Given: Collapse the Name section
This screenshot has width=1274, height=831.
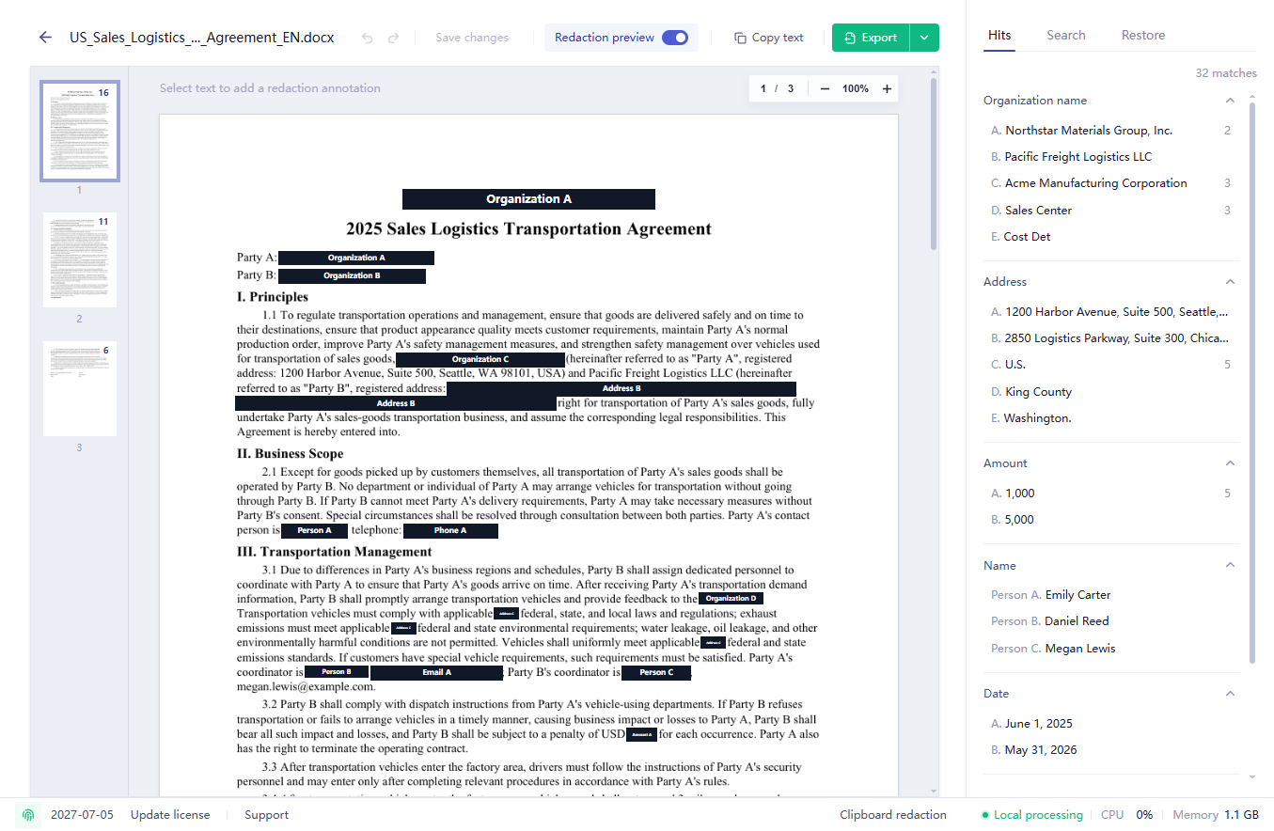Looking at the screenshot, I should (1230, 565).
